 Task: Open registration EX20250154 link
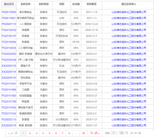tap(9, 72)
